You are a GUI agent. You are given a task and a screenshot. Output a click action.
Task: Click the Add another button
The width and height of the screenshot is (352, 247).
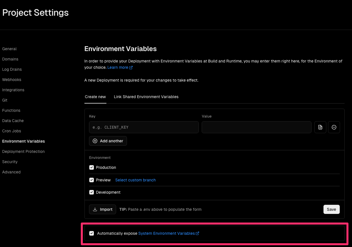108,141
